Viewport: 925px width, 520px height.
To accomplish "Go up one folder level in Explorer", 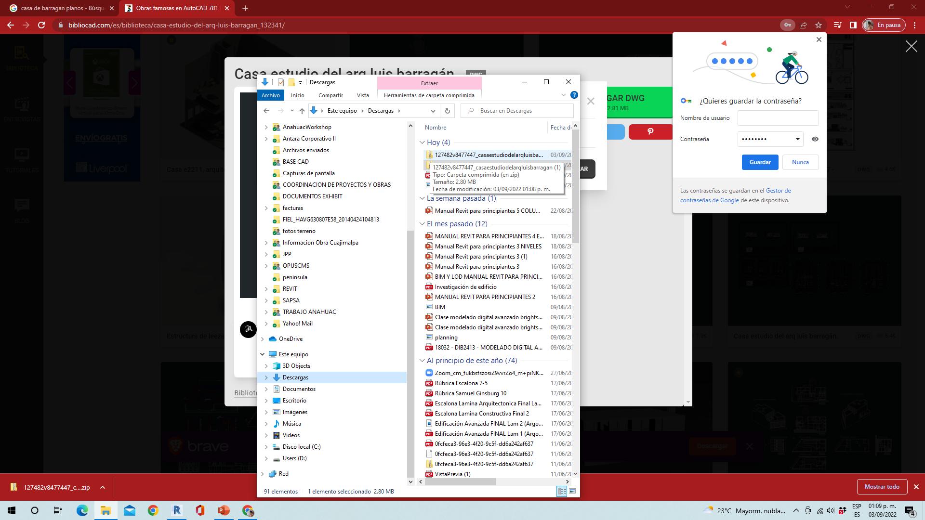I will point(302,111).
